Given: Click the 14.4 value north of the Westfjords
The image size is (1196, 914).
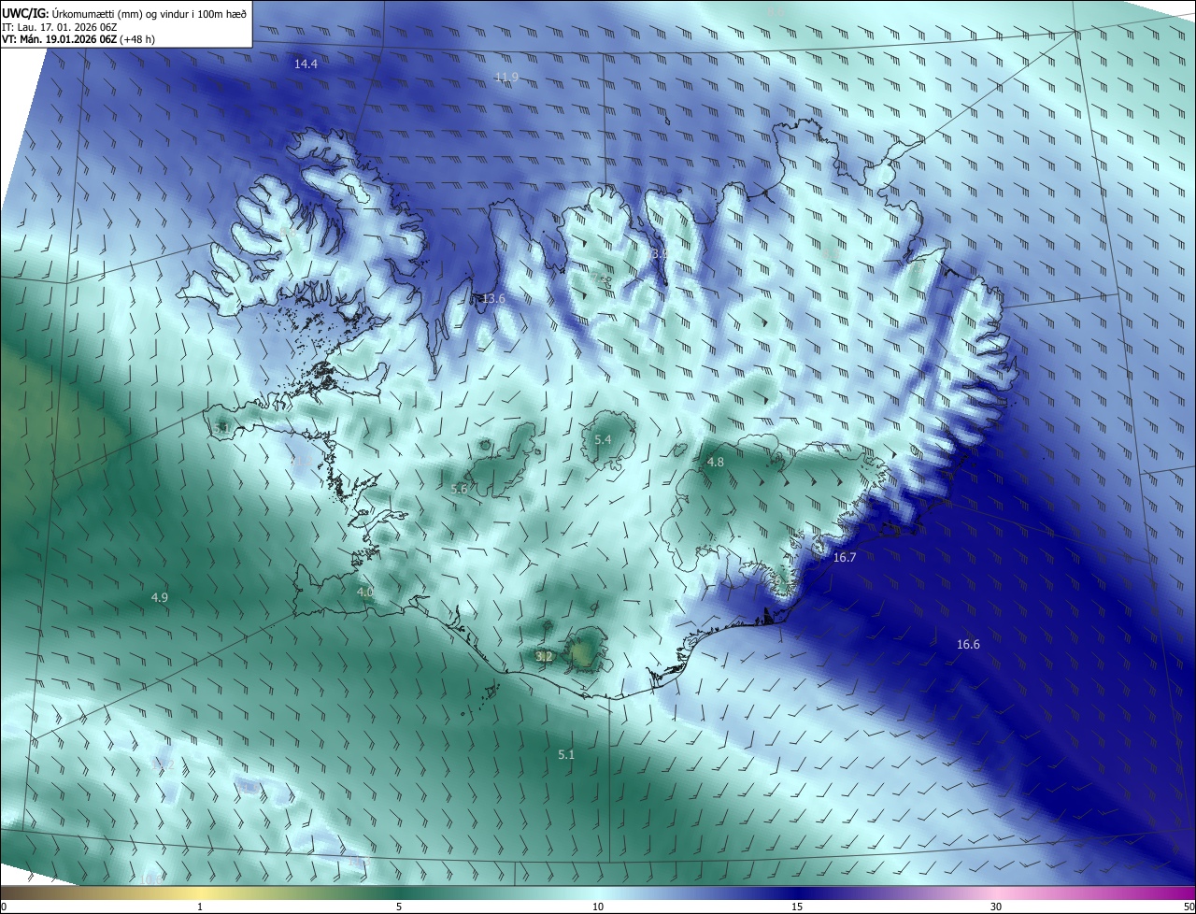Looking at the screenshot, I should click(x=306, y=64).
